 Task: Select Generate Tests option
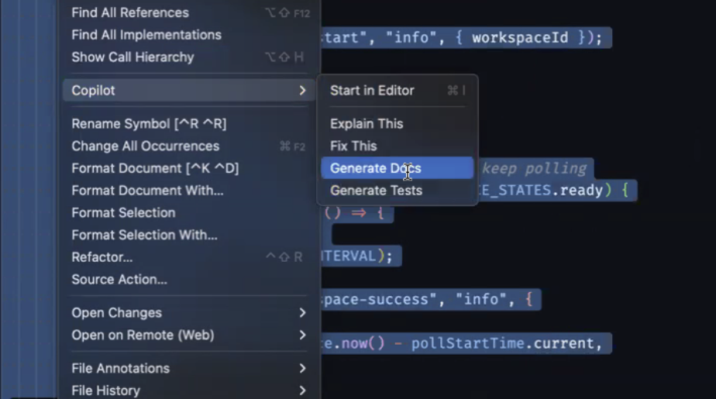(x=376, y=191)
